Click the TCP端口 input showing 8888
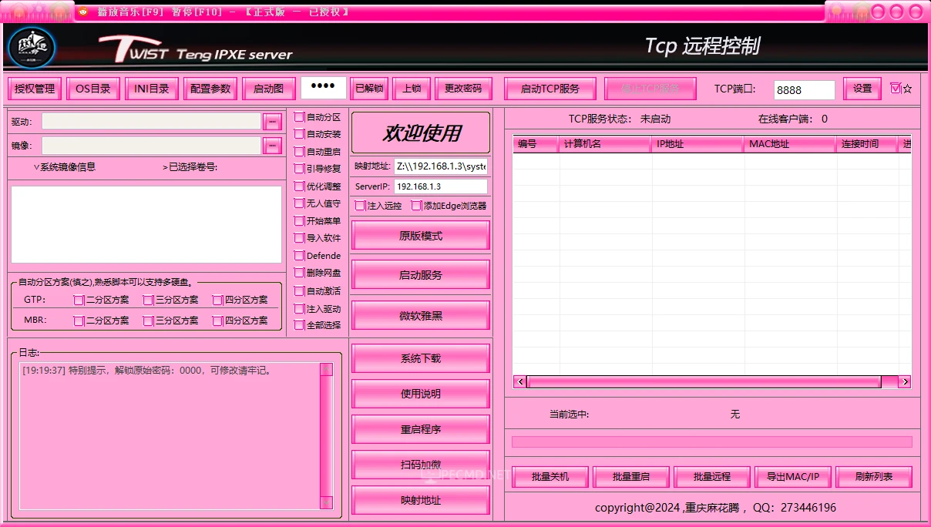931x527 pixels. coord(804,89)
